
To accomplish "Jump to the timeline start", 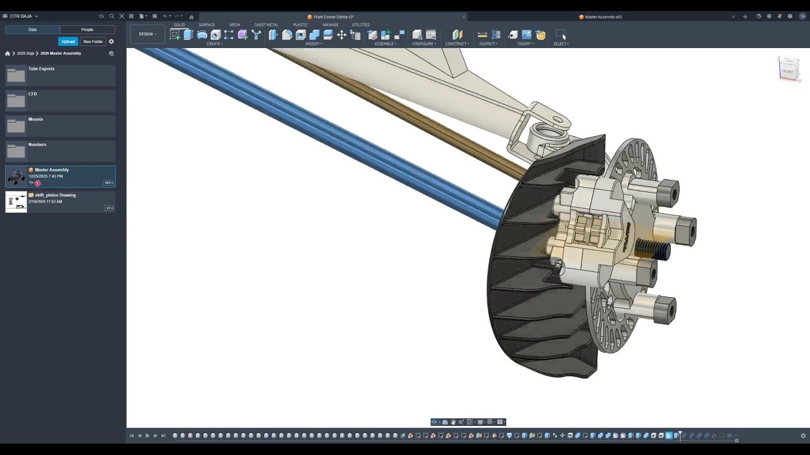I will tap(132, 435).
